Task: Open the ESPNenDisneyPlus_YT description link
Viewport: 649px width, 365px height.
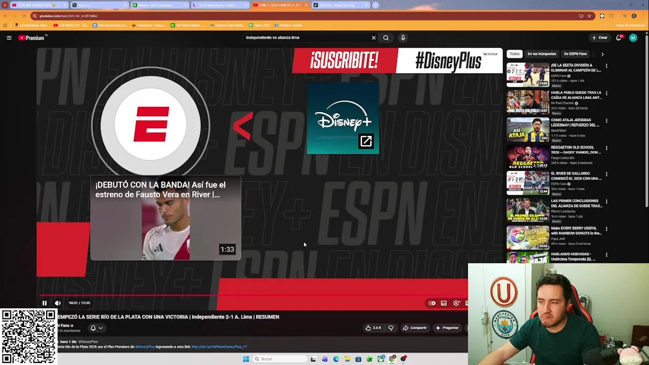Action: [x=220, y=347]
